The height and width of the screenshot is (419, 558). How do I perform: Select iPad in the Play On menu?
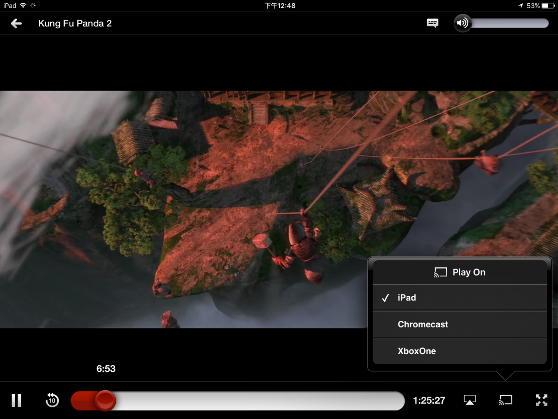tap(407, 298)
